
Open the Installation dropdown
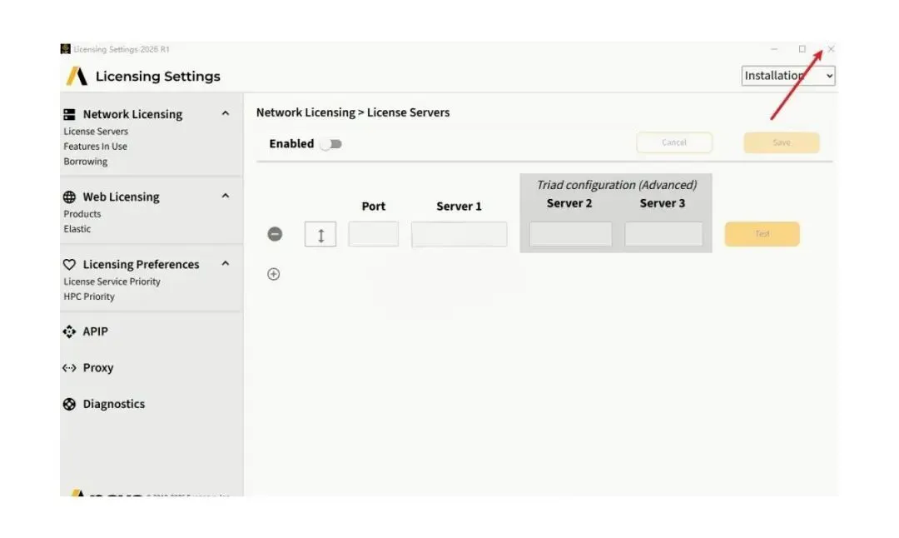click(787, 76)
